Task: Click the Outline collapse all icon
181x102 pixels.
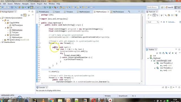Action: pyautogui.click(x=160, y=53)
